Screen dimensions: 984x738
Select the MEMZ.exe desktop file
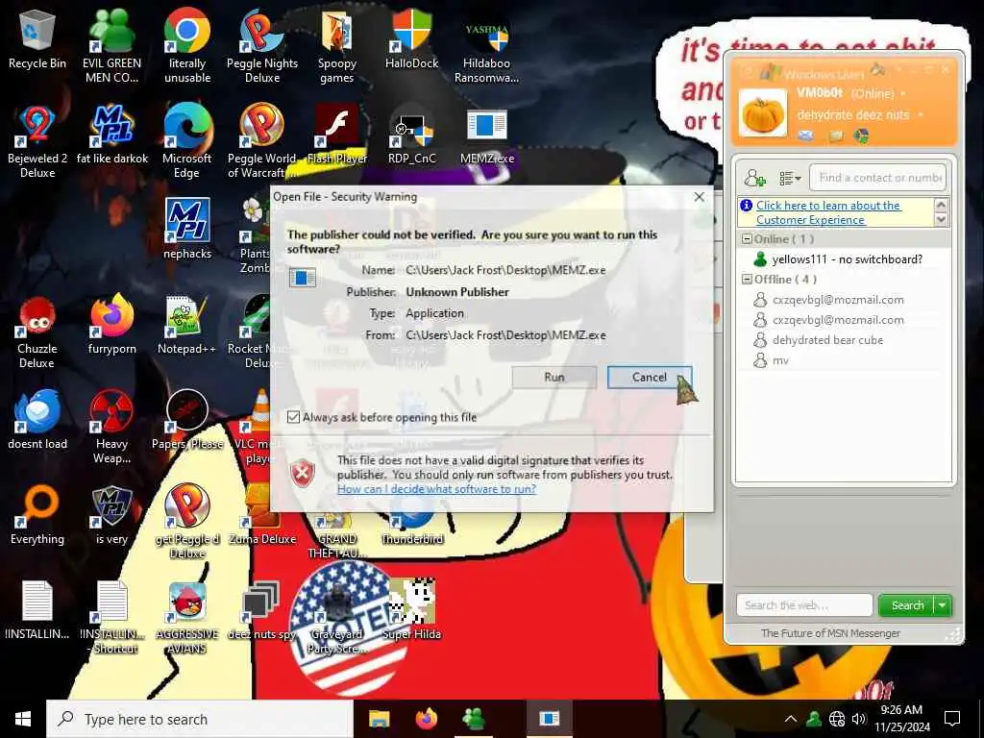point(487,135)
